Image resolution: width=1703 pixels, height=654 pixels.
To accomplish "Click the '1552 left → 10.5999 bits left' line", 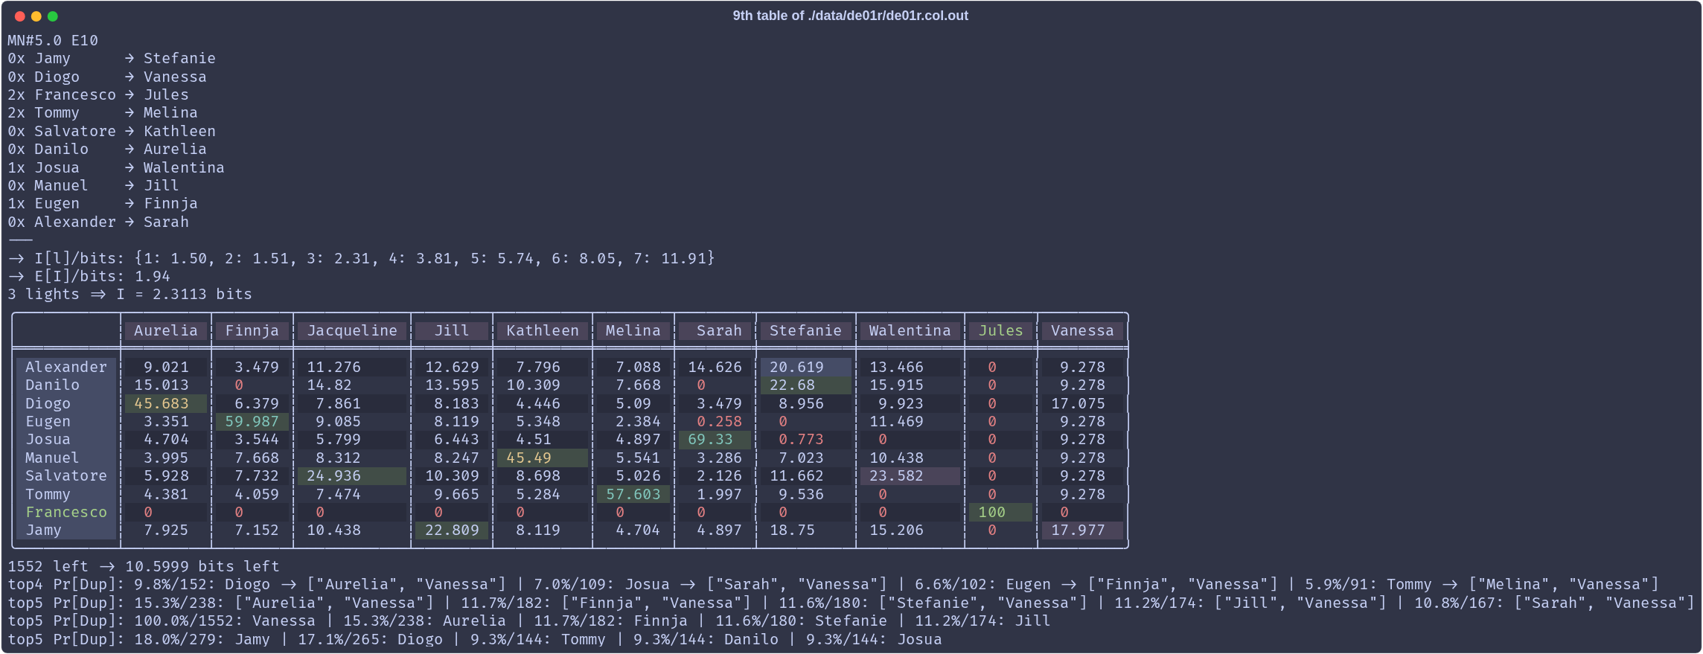I will (x=144, y=566).
